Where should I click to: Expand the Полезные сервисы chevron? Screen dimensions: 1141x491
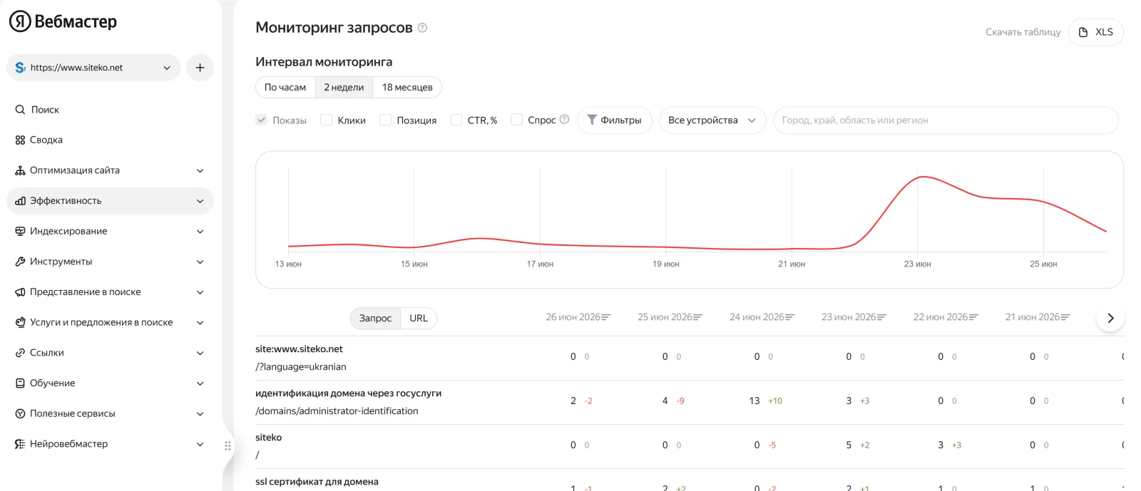pos(200,414)
